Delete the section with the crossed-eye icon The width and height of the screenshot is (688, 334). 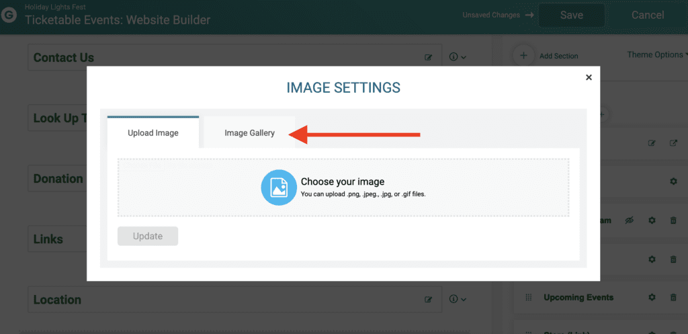[673, 221]
